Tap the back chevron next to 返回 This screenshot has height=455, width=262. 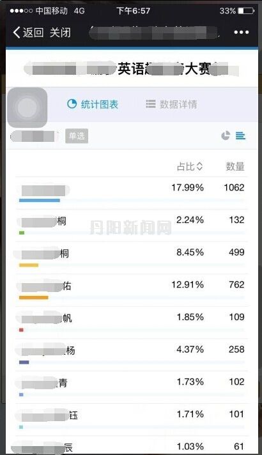(17, 33)
